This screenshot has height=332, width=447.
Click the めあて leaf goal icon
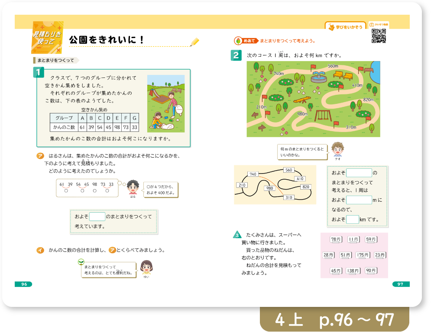pyautogui.click(x=238, y=41)
